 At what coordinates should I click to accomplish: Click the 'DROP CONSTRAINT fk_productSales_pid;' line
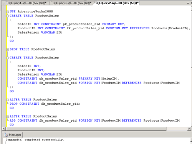click(x=45, y=104)
